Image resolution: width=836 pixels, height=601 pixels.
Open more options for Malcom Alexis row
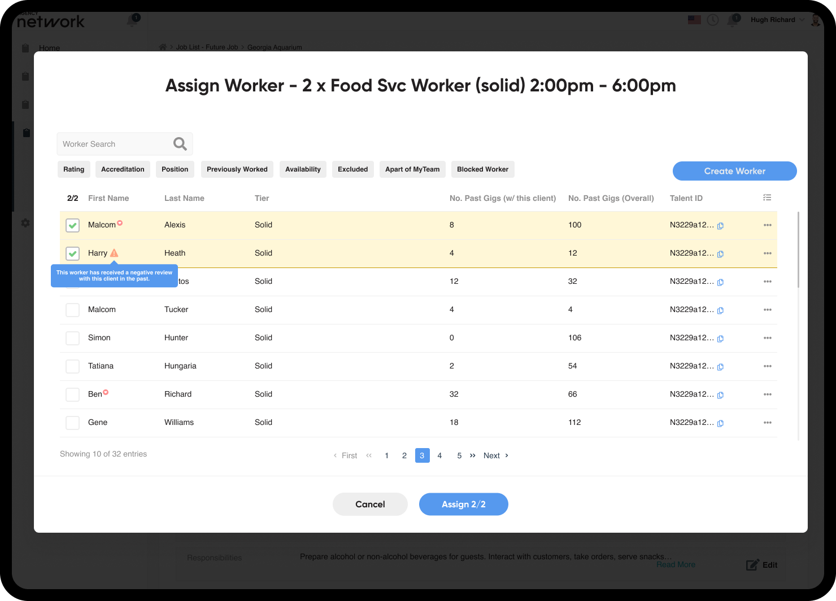[767, 225]
